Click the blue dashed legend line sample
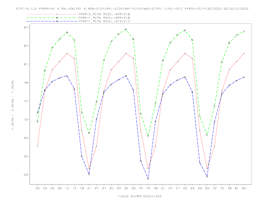Screen dimensions: 266x205 click(52, 21)
